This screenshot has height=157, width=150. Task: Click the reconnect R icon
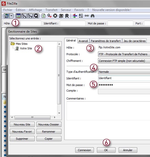[x=67, y=16]
